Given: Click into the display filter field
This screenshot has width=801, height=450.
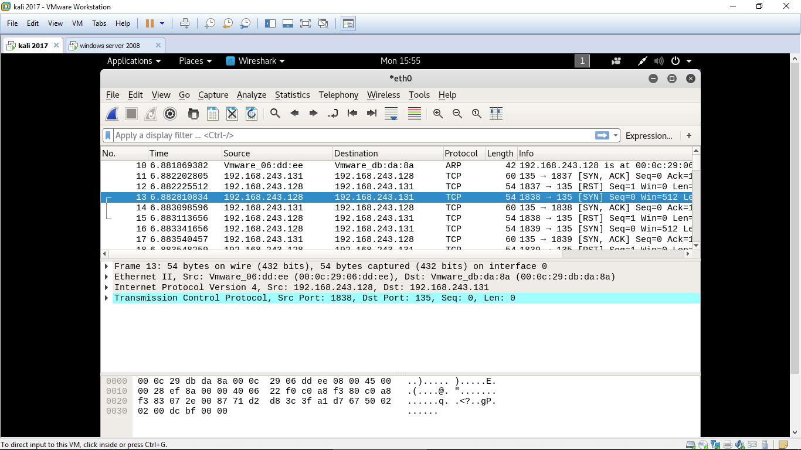Looking at the screenshot, I should tap(352, 136).
